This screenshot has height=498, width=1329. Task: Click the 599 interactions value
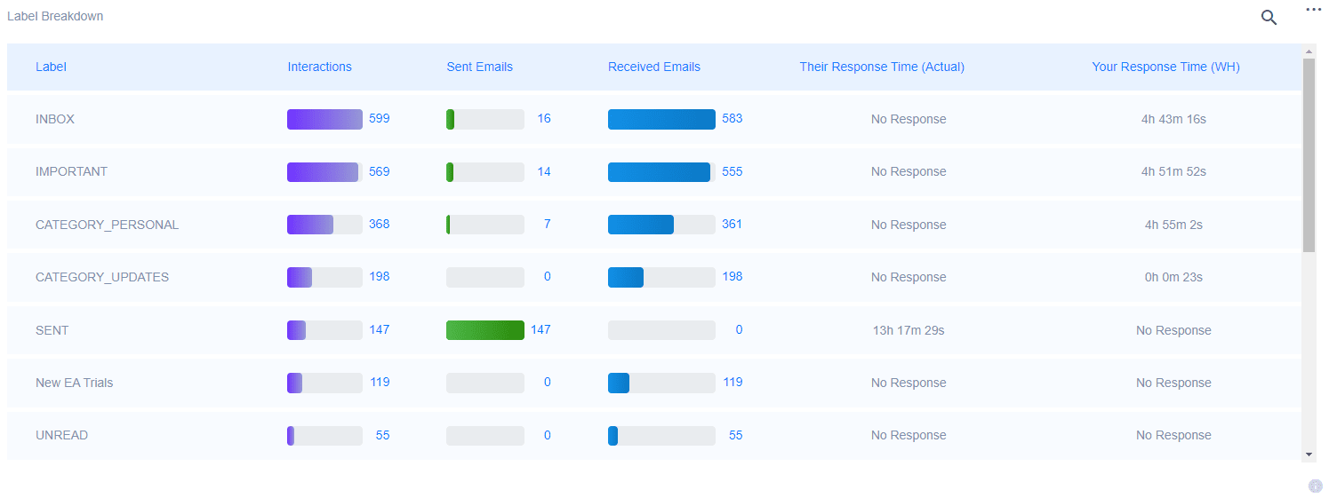click(380, 118)
